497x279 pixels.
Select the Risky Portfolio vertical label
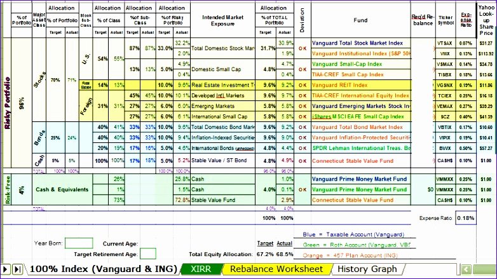(7, 103)
